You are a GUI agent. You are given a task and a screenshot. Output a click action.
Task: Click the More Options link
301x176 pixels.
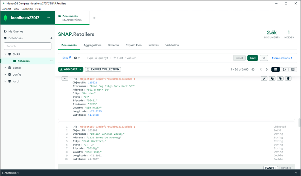coord(282,58)
